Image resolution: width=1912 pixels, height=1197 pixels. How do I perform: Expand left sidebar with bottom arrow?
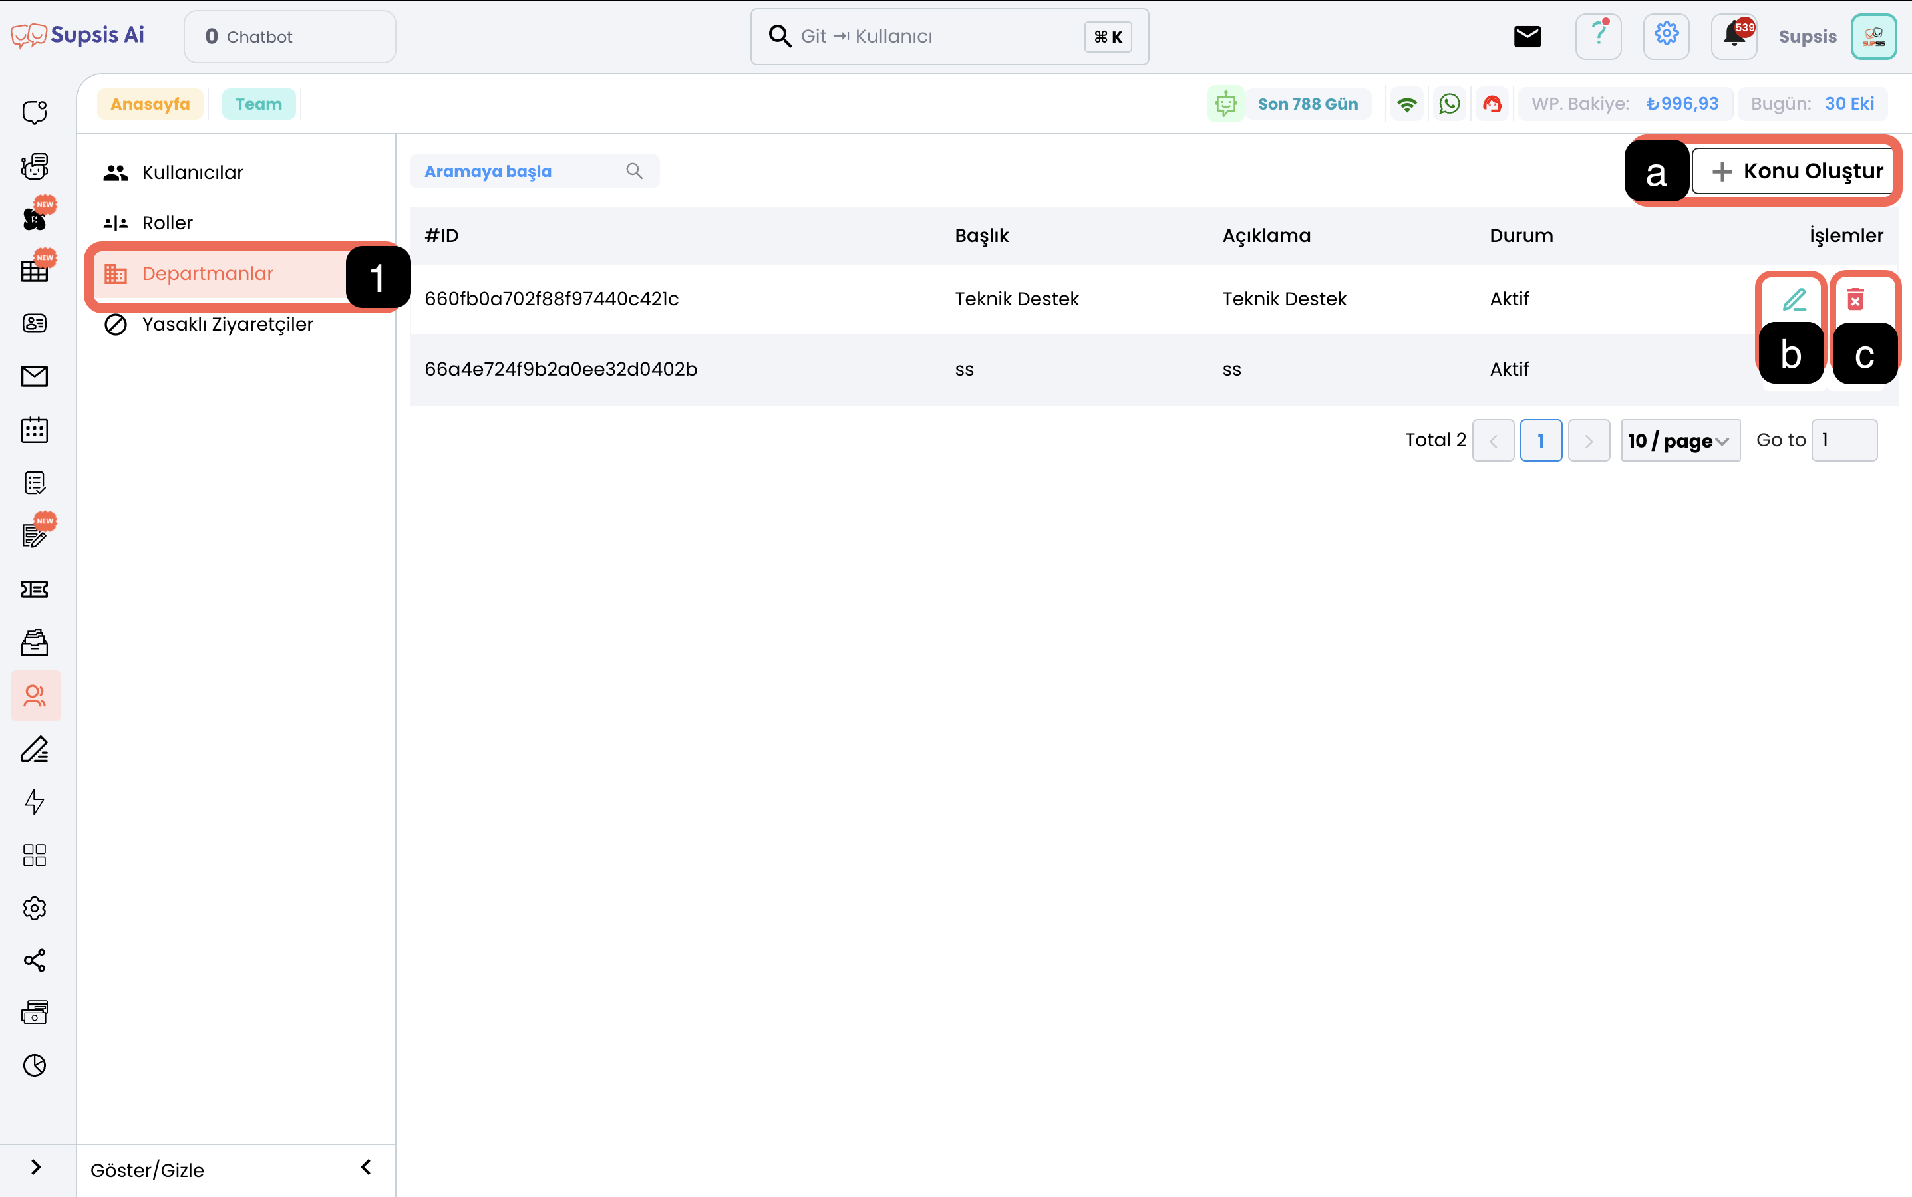coord(35,1168)
